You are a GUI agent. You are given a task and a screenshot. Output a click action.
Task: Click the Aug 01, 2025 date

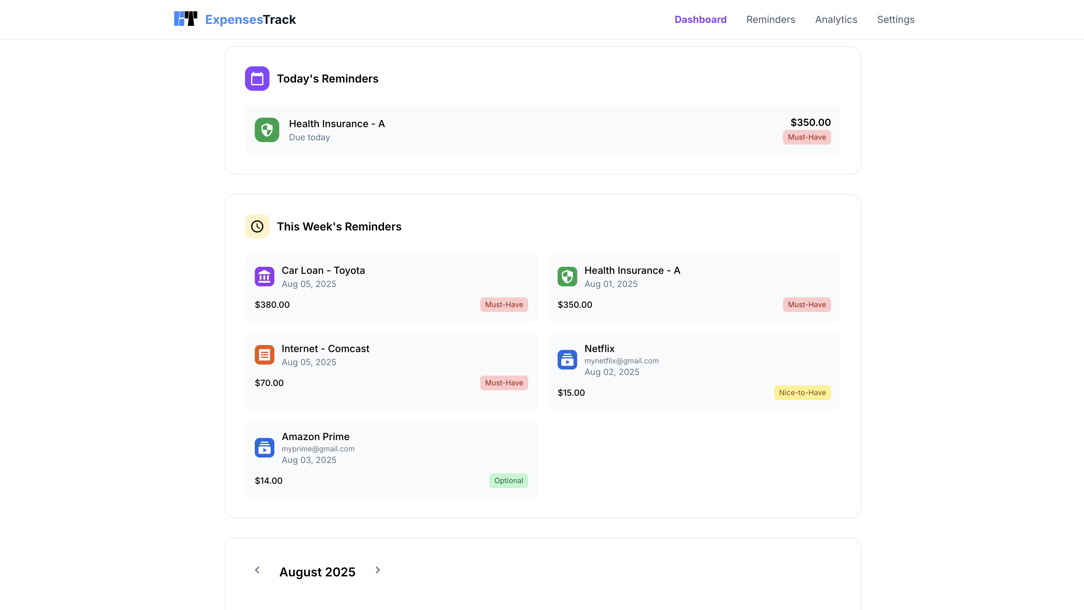[x=611, y=284]
